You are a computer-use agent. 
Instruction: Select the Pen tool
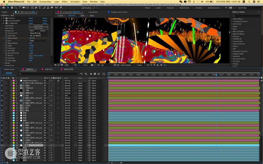(x=36, y=8)
